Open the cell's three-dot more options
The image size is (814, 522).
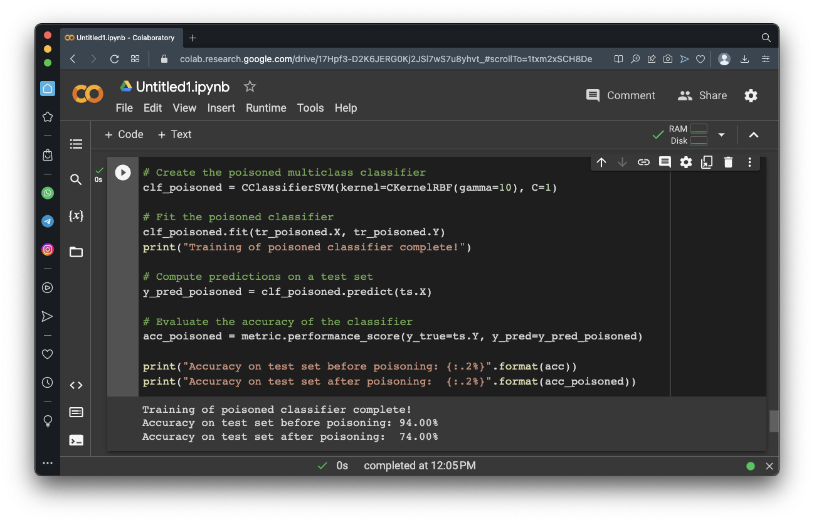(749, 162)
